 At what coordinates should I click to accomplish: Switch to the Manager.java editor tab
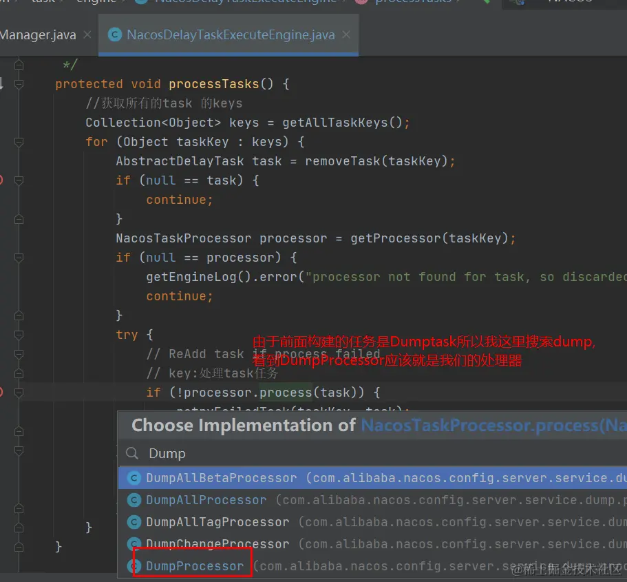[38, 35]
